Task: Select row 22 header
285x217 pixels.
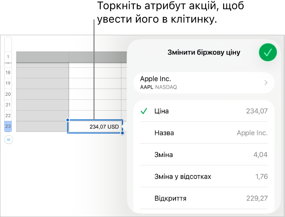Action: pos(8,116)
